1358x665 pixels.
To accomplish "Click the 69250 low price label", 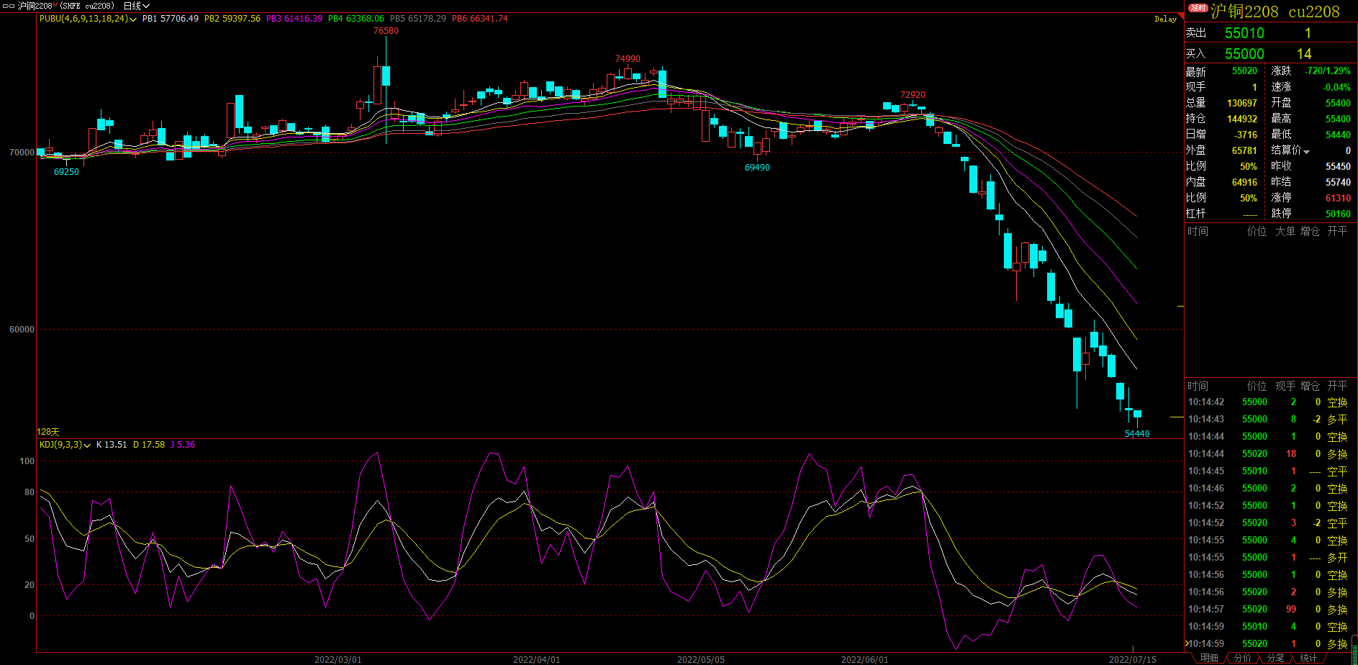I will coord(66,172).
